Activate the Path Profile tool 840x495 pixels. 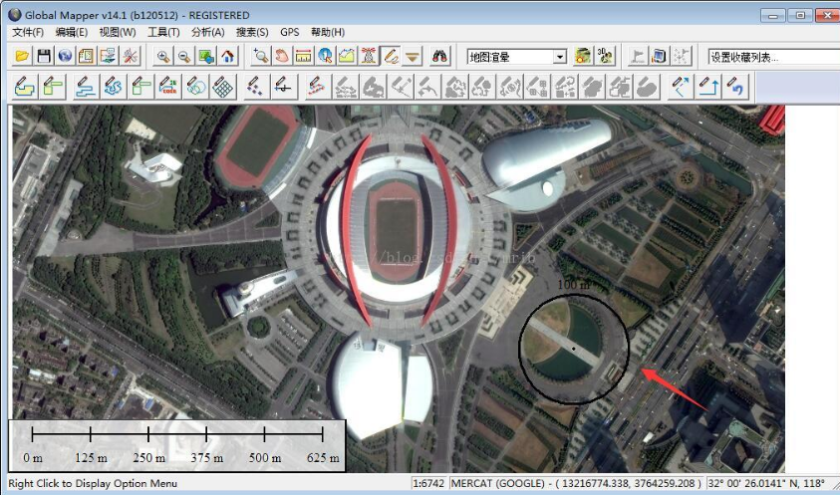click(348, 57)
